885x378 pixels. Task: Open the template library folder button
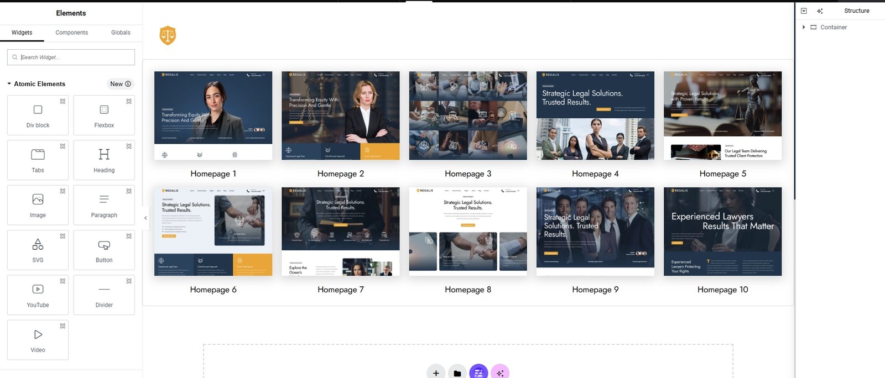[x=457, y=373]
